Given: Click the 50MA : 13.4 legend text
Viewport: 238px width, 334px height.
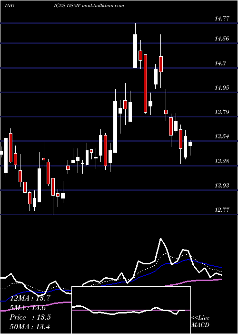Looking at the screenshot, I should [x=30, y=327].
